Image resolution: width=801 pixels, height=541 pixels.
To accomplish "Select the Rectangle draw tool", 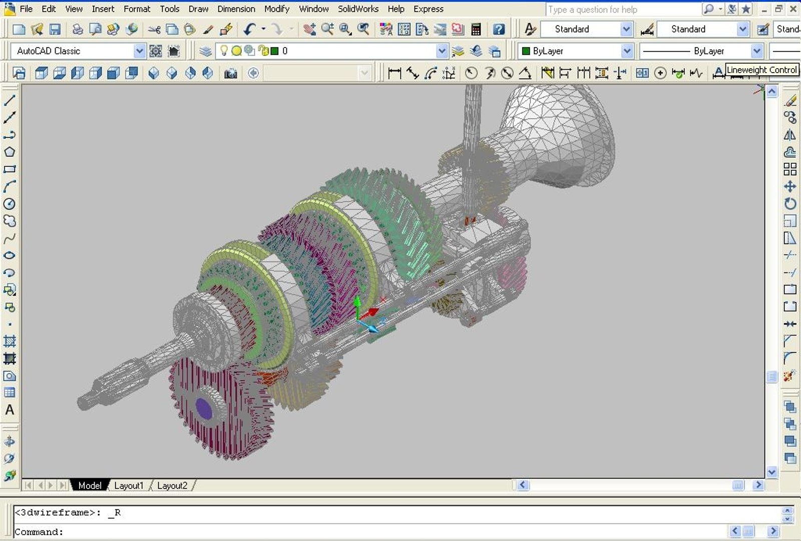I will pyautogui.click(x=10, y=169).
